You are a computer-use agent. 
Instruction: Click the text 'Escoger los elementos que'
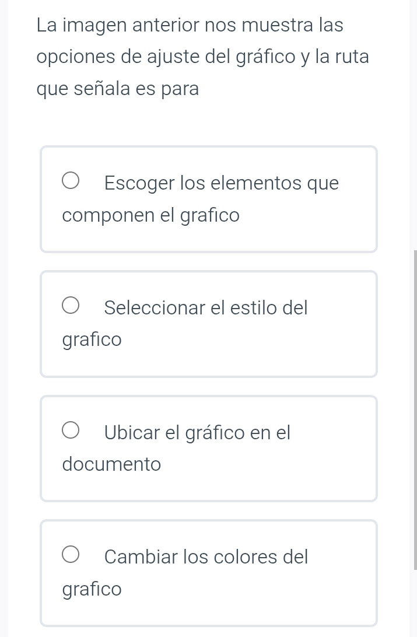tap(222, 183)
